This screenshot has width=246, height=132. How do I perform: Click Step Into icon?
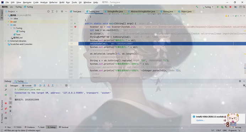point(44,85)
